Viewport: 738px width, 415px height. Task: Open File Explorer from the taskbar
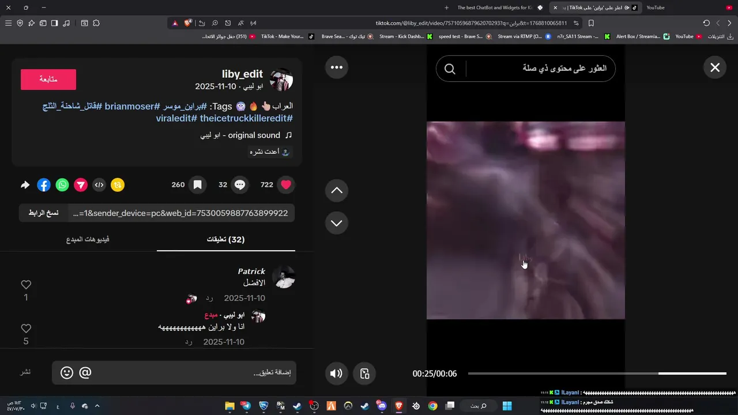229,406
